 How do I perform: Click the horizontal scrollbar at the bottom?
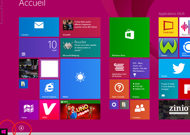[99, 133]
